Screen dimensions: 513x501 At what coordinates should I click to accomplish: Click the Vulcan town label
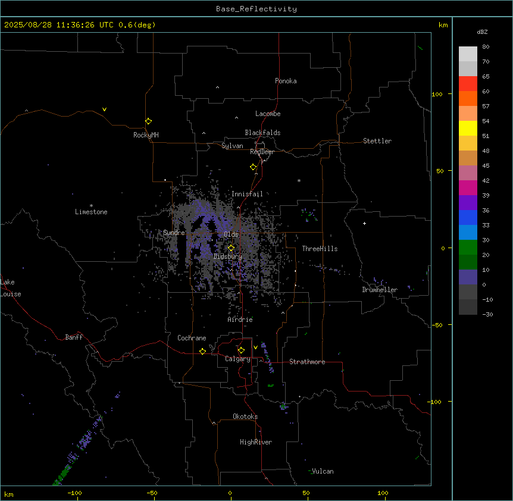(x=323, y=471)
